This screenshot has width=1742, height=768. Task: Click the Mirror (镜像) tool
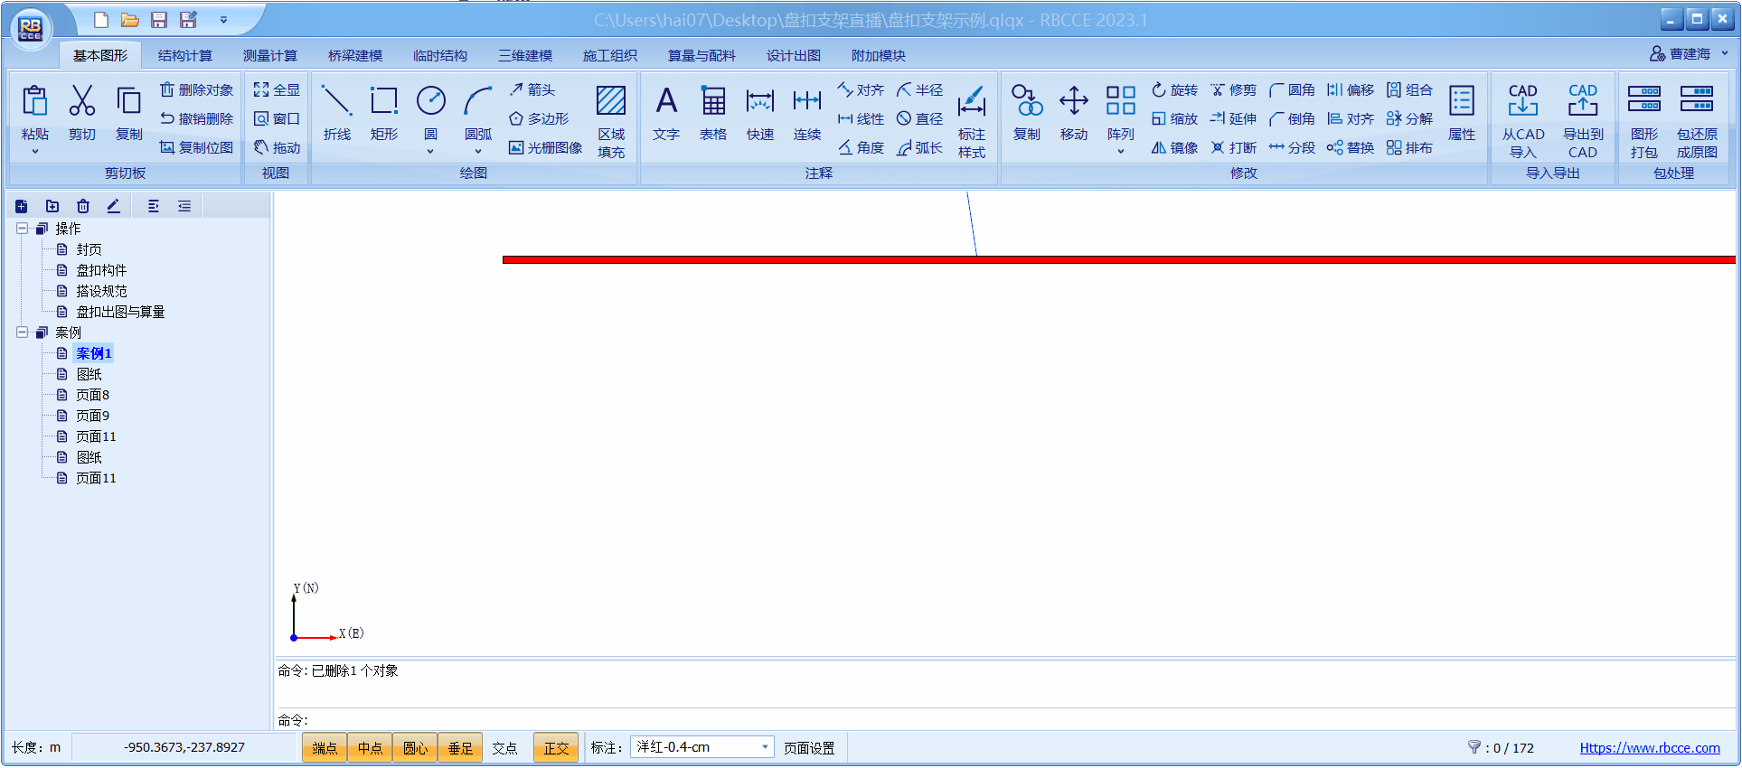pyautogui.click(x=1174, y=147)
